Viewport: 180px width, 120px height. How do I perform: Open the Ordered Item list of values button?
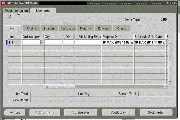pyautogui.click(x=42, y=42)
